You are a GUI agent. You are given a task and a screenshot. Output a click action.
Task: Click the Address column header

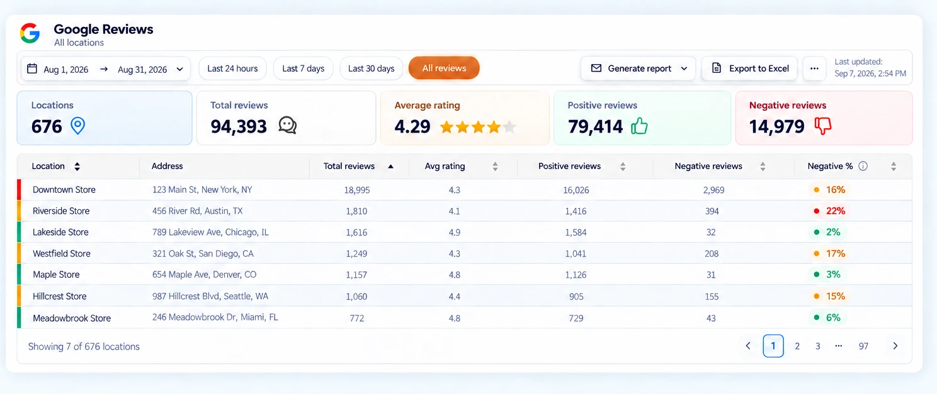click(168, 166)
